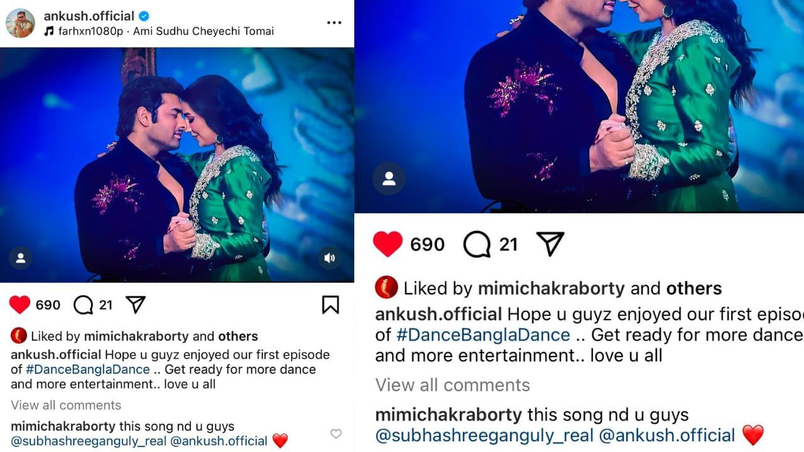Open liker avatar beside 'Liked by' on left
This screenshot has height=452, width=804.
pyautogui.click(x=19, y=336)
